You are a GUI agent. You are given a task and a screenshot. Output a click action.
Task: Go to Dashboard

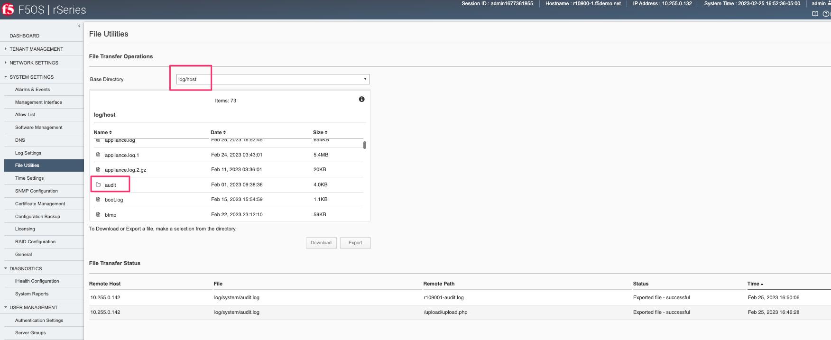pyautogui.click(x=25, y=36)
